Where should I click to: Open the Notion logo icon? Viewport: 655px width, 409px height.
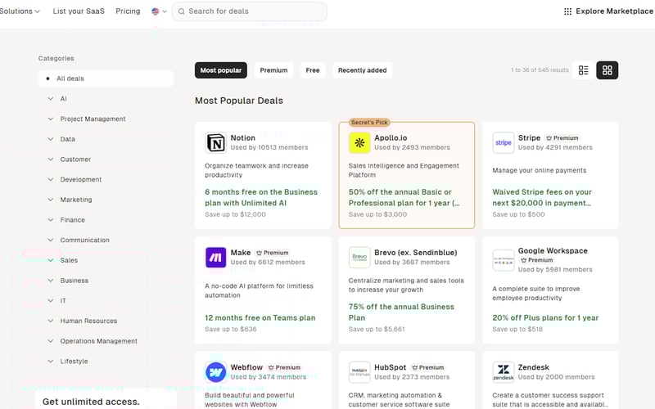click(215, 143)
